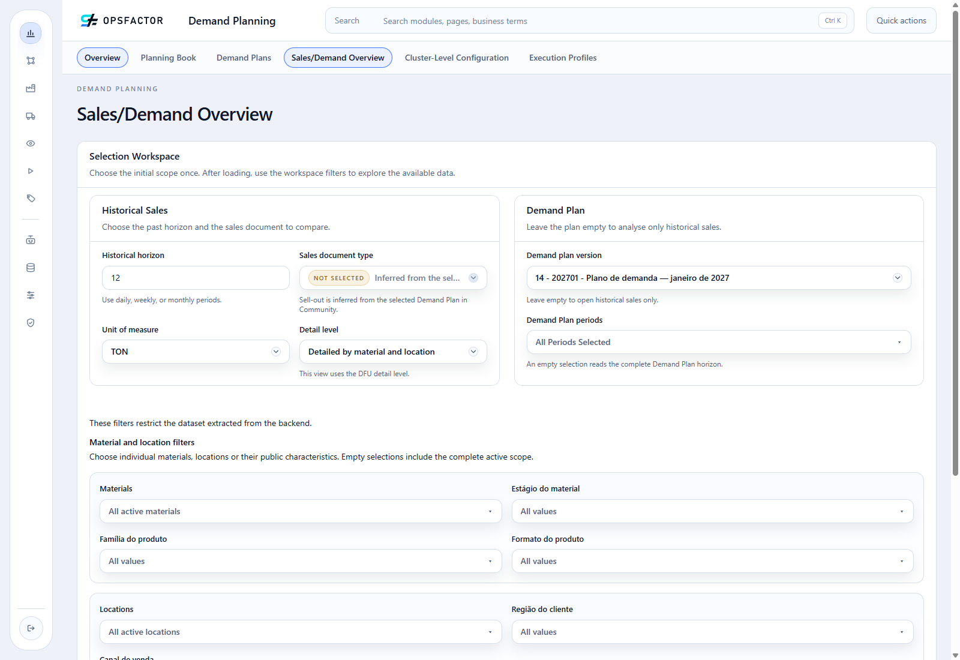Open the Unit of measure TON dropdown

coord(196,352)
